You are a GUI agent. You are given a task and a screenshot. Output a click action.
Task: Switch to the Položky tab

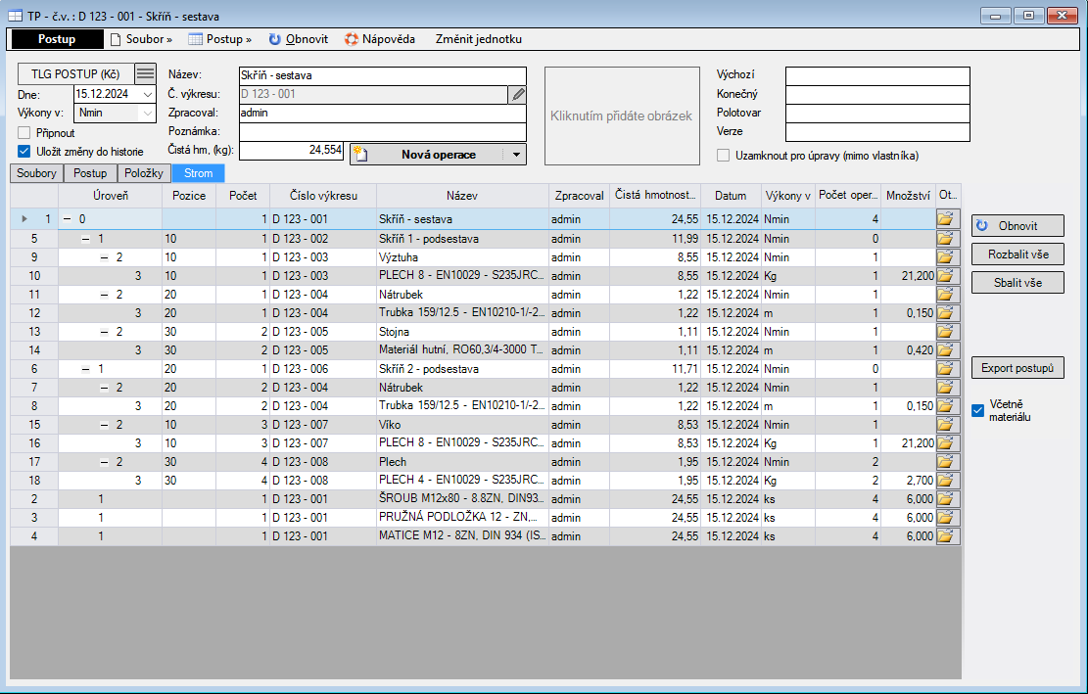(144, 173)
